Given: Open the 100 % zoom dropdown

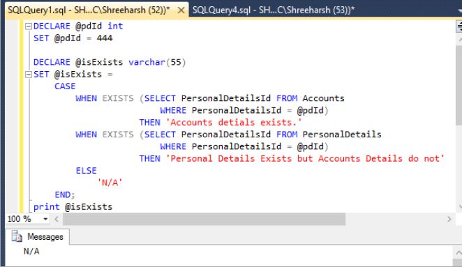Looking at the screenshot, I should pos(45,219).
